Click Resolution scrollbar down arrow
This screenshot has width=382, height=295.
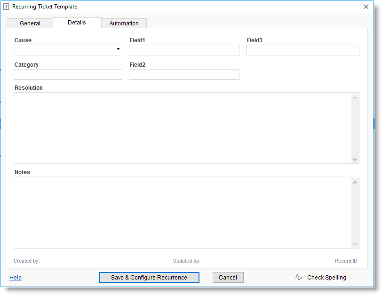[x=355, y=159]
